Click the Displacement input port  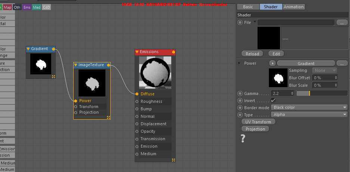coord(137,124)
